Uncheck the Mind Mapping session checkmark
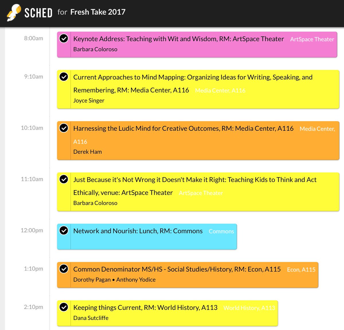Image resolution: width=344 pixels, height=330 pixels. point(64,77)
